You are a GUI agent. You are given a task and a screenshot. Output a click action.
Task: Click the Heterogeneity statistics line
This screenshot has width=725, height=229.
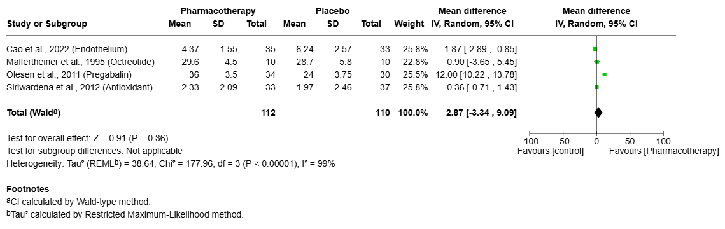click(x=171, y=164)
